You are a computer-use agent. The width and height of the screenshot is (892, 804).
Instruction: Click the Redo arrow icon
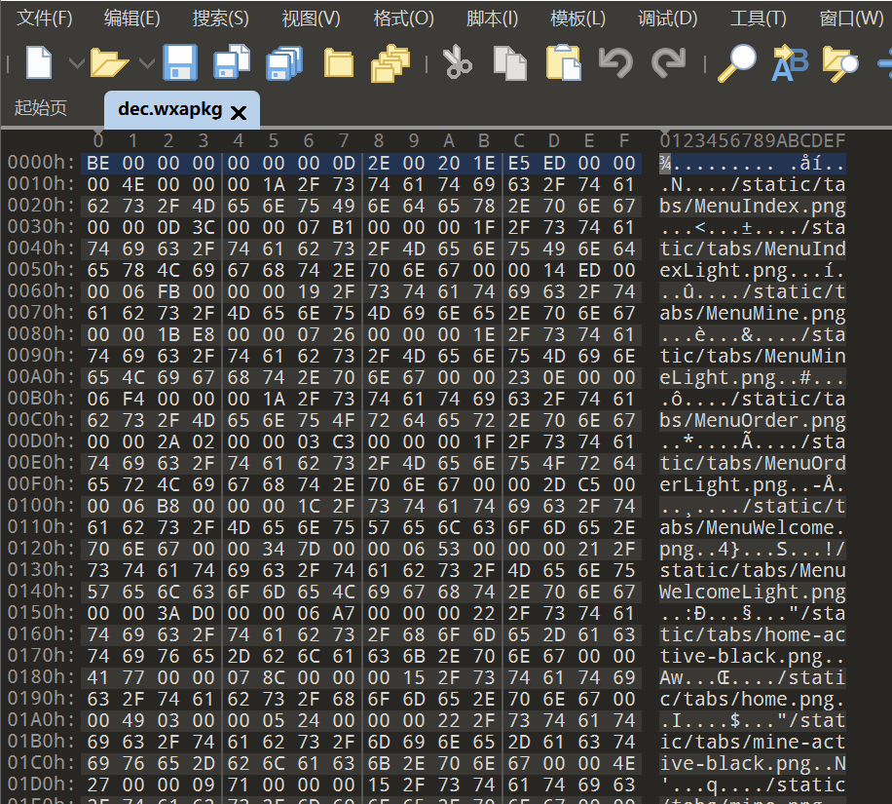(668, 63)
